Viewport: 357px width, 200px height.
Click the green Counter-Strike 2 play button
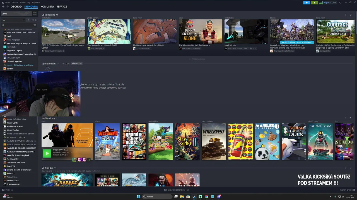click(47, 153)
